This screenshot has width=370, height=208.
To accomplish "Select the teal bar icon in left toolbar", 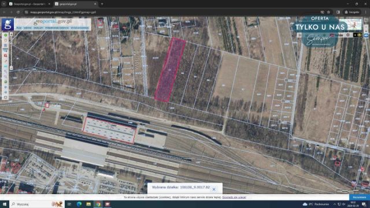I will coord(5,66).
